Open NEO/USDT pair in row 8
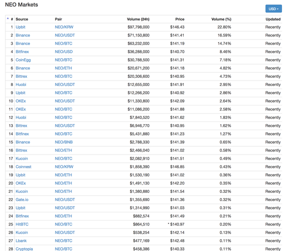 tap(65, 85)
